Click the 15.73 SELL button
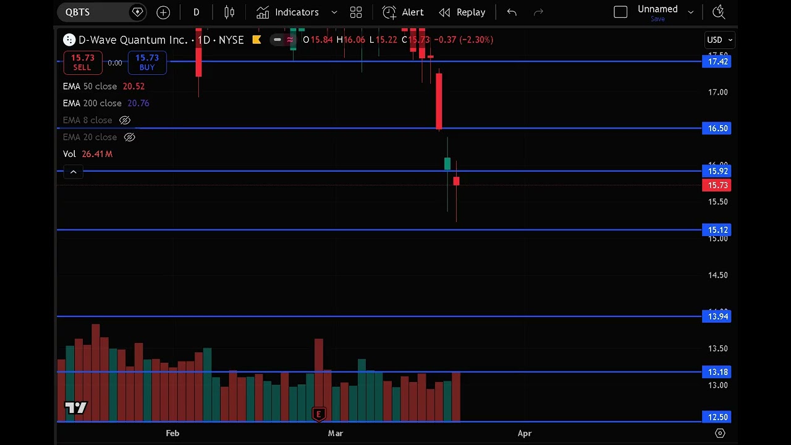791x445 pixels. pos(82,62)
